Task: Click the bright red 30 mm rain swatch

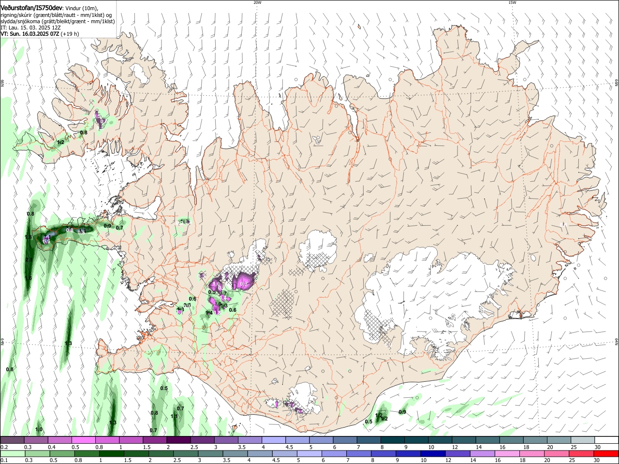Action: pyautogui.click(x=606, y=453)
